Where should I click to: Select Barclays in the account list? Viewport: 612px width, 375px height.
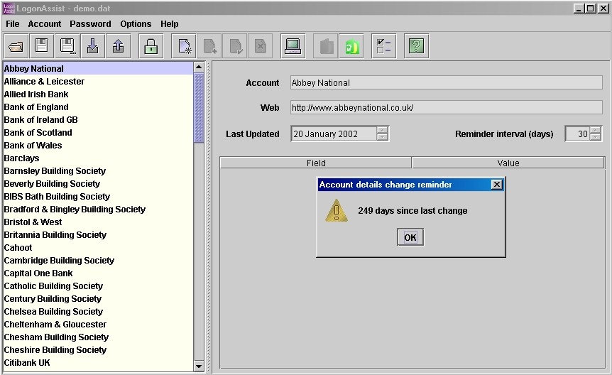pos(99,158)
